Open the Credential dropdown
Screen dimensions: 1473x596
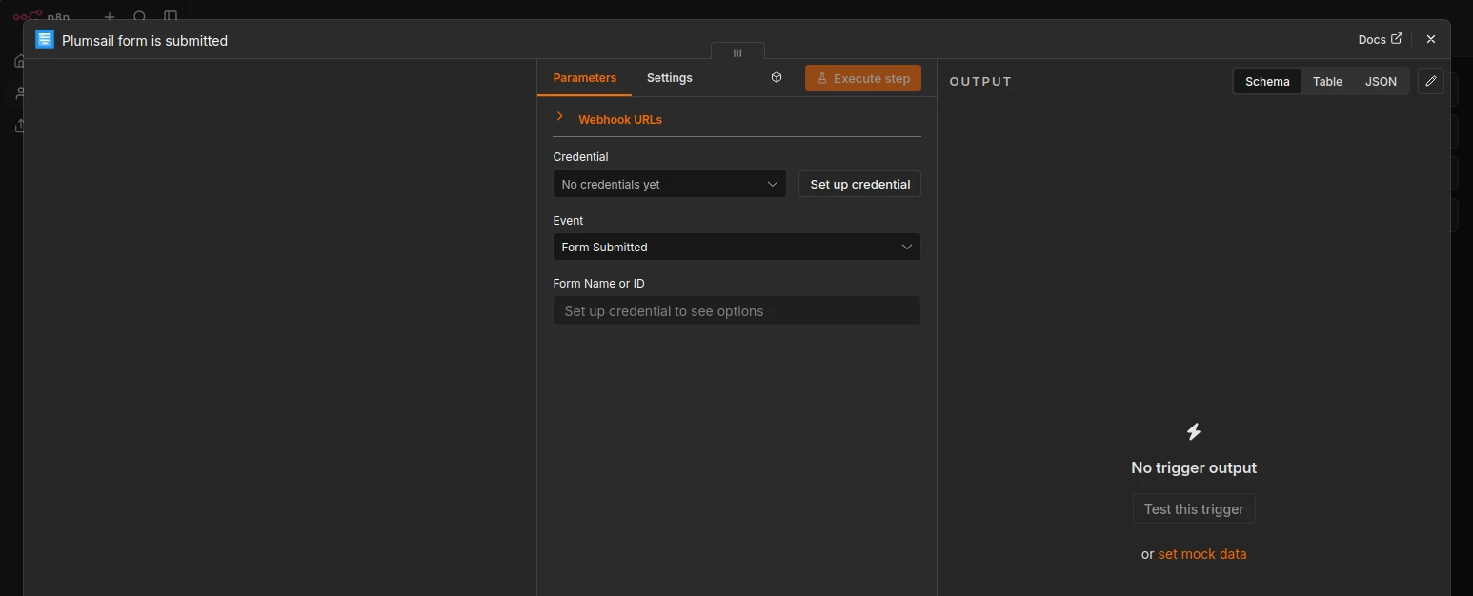click(670, 184)
